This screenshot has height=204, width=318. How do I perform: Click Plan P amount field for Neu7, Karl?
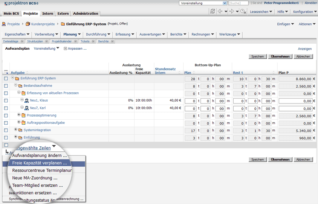click(296, 108)
